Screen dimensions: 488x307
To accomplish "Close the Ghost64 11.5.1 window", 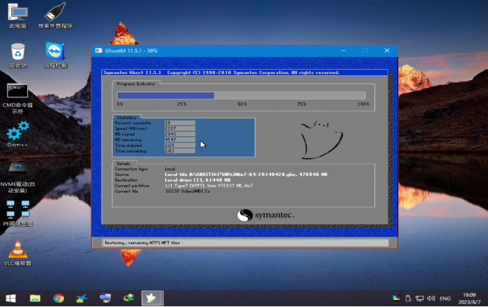I will (x=387, y=50).
